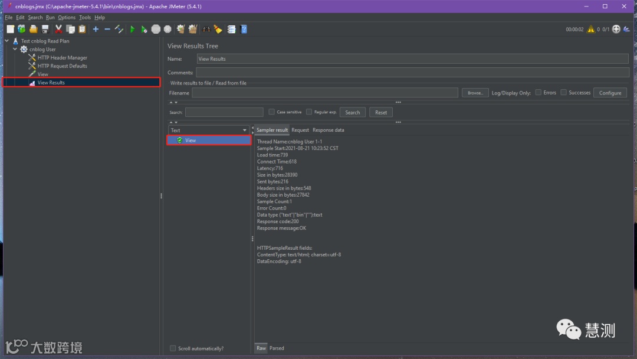Image resolution: width=637 pixels, height=359 pixels.
Task: Click the round remote engines icon
Action: pyautogui.click(x=616, y=30)
